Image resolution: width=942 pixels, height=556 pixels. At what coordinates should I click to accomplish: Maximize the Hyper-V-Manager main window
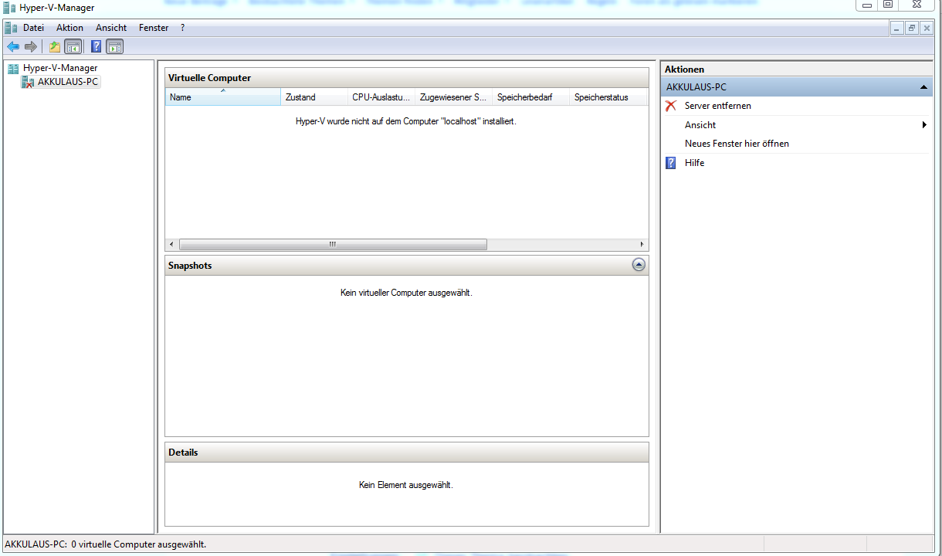click(888, 5)
